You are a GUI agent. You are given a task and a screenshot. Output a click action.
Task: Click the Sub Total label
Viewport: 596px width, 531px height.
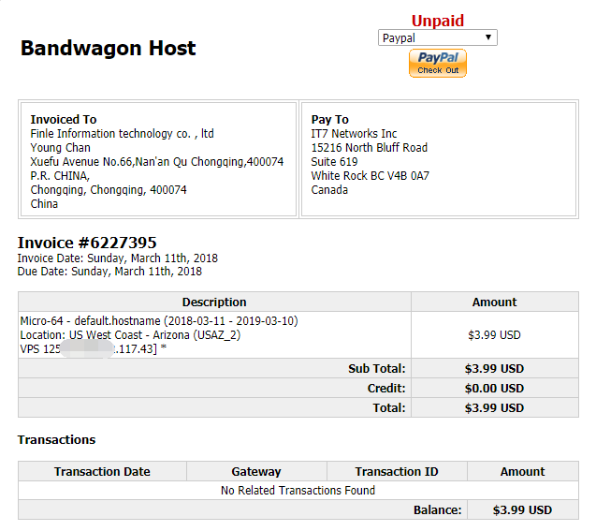376,369
